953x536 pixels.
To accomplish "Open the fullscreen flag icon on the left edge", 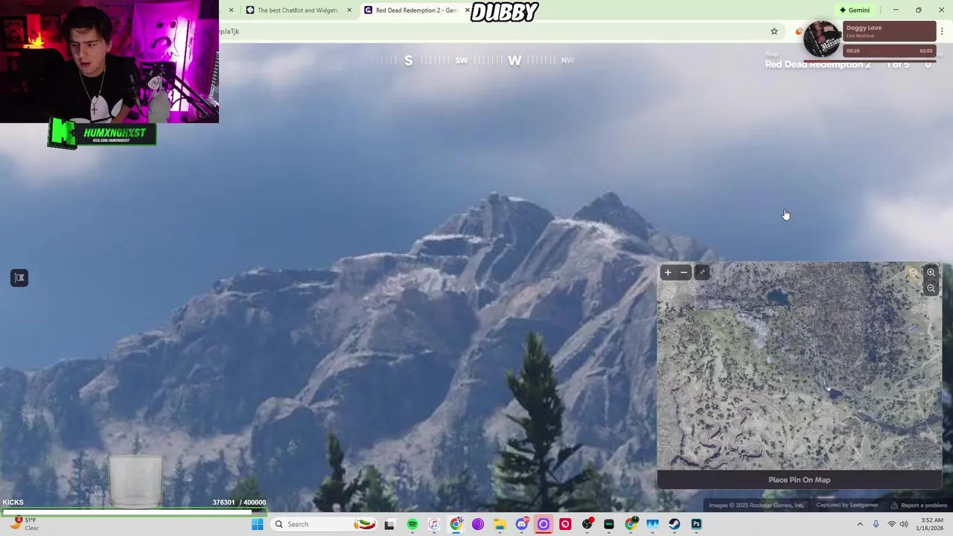I will pyautogui.click(x=19, y=278).
